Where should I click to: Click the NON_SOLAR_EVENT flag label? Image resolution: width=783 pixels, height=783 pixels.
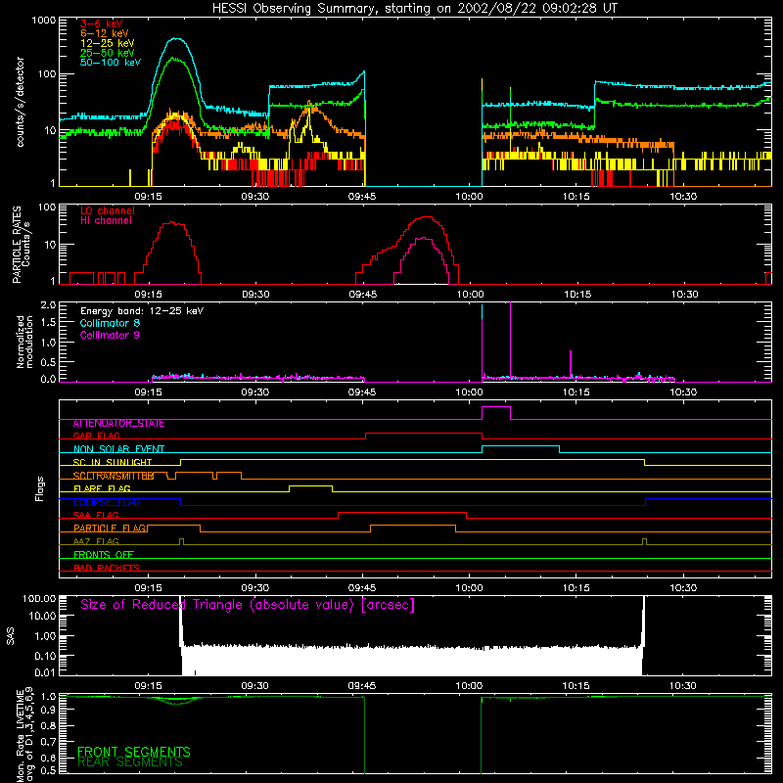tap(118, 449)
